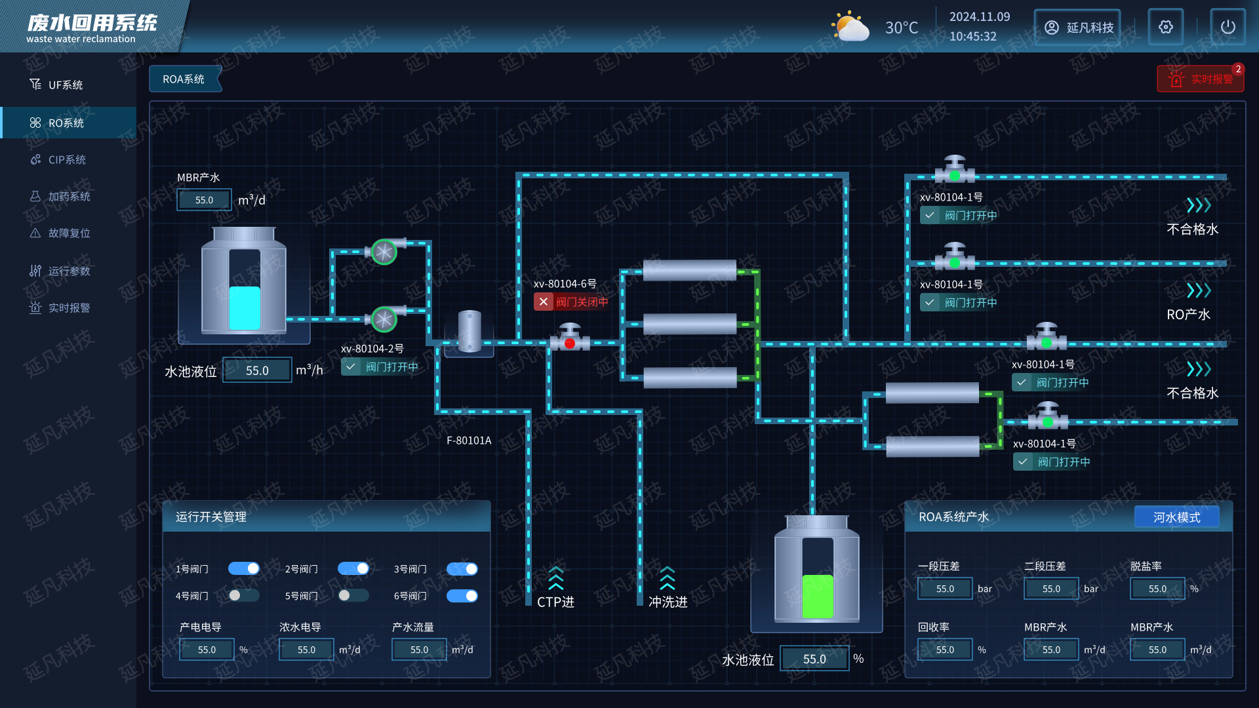Open CIP系统 in the sidebar
Image resolution: width=1259 pixels, height=708 pixels.
pyautogui.click(x=67, y=160)
